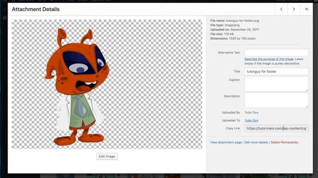Click the alien character image preview
Screen dimensions: 318x178
[x=107, y=84]
